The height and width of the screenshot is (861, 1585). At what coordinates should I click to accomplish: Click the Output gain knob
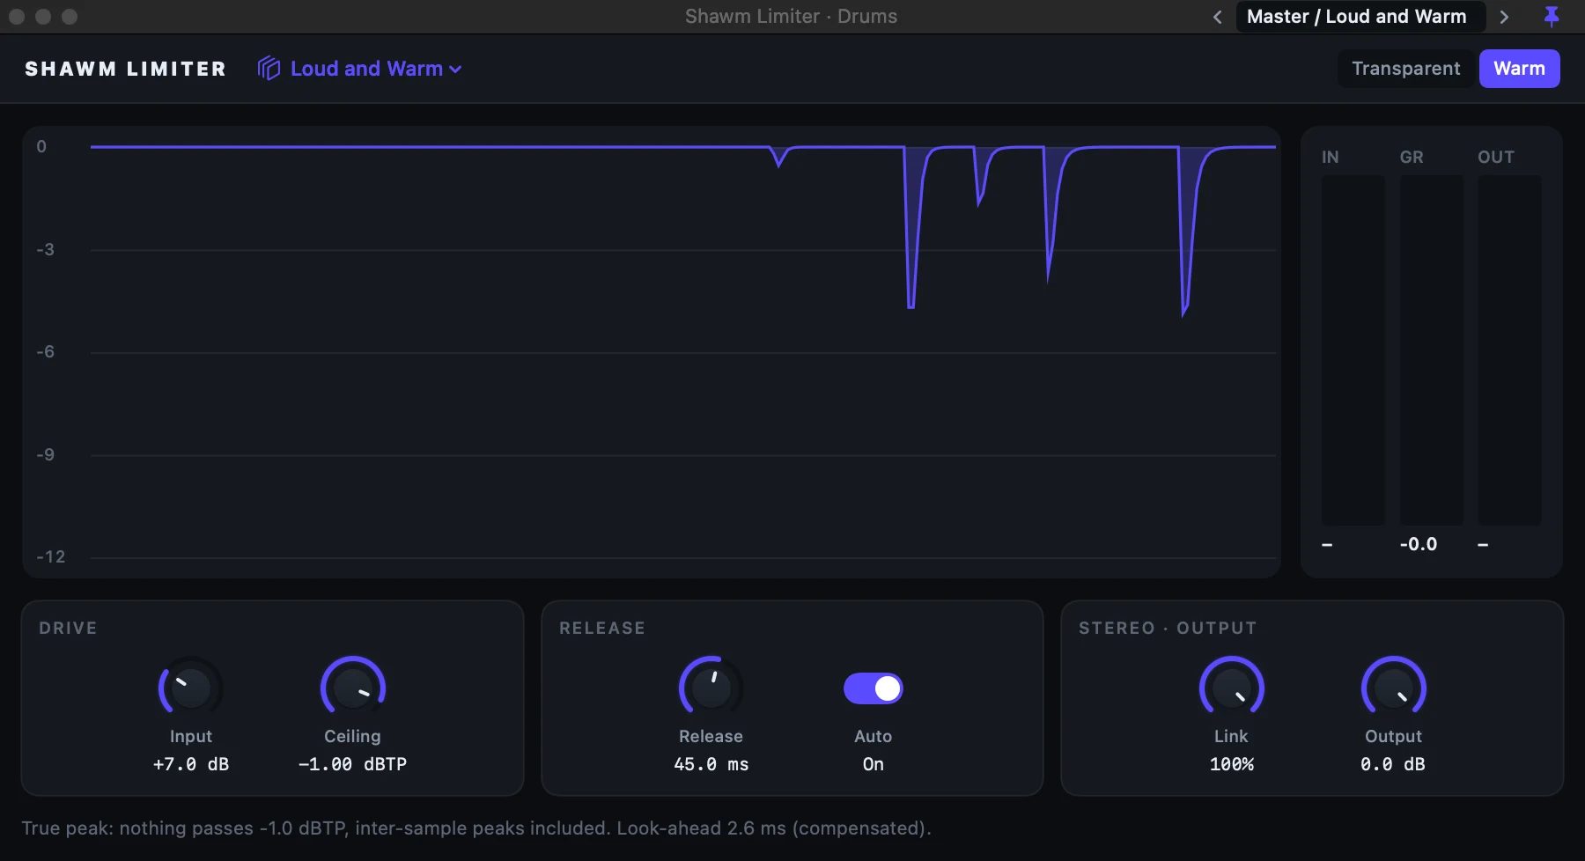(1393, 688)
